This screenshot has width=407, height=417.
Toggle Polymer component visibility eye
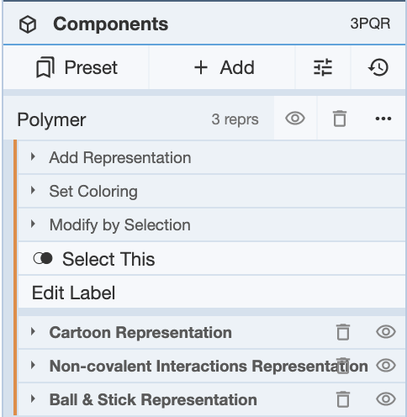[295, 119]
